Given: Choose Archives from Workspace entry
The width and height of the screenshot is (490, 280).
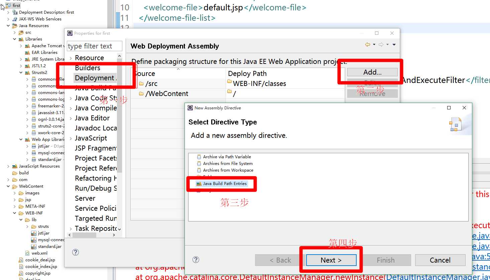Looking at the screenshot, I should coord(228,170).
